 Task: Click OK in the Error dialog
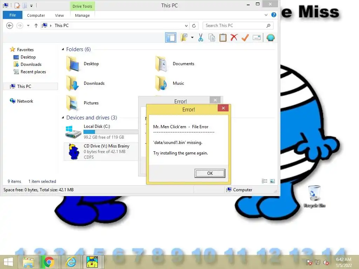[210, 173]
